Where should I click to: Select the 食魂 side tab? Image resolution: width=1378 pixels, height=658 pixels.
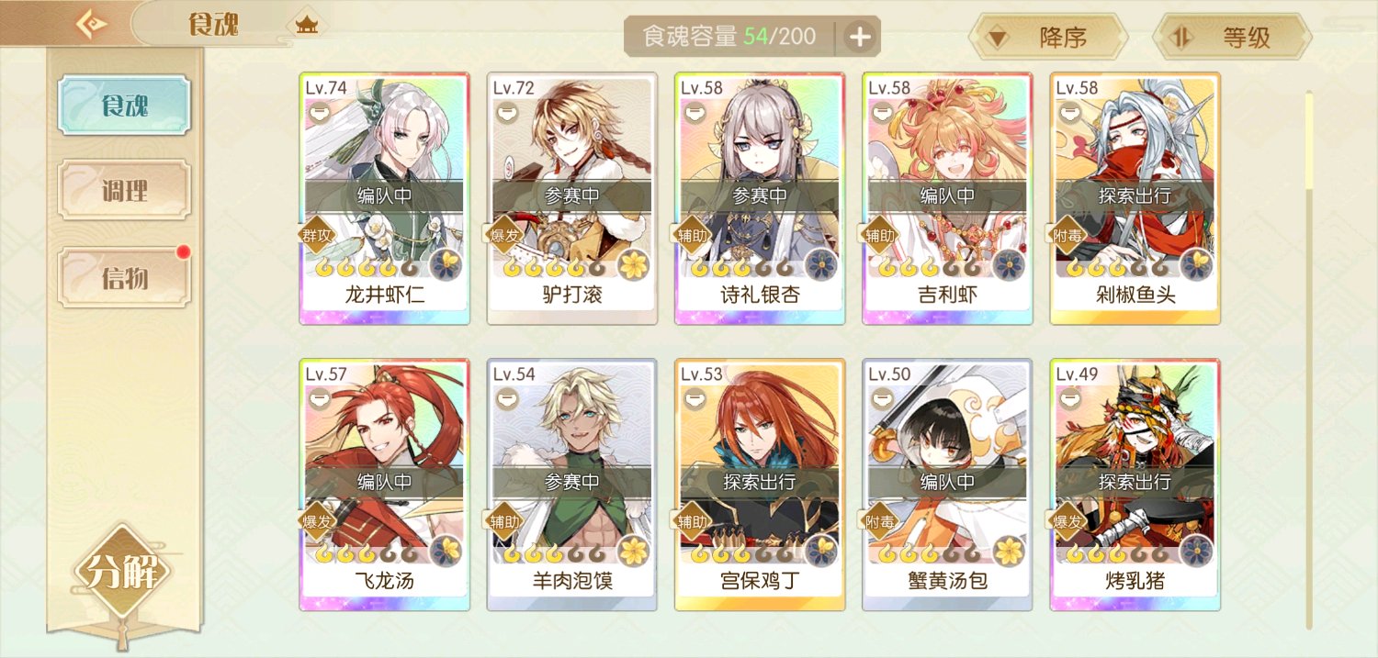(x=124, y=106)
